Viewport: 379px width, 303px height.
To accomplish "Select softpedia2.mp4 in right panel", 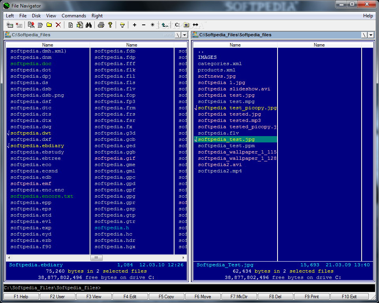I will (x=220, y=171).
